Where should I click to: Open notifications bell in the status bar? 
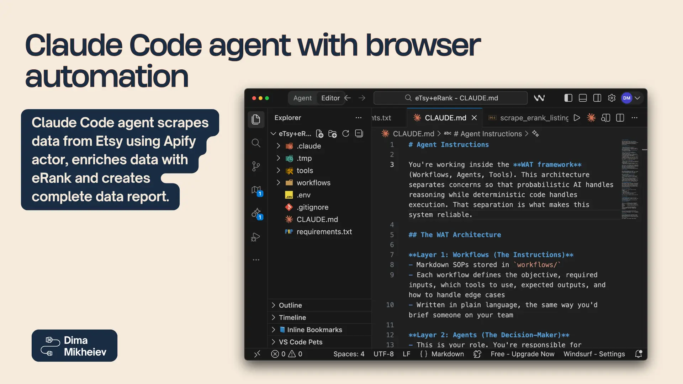click(x=639, y=354)
